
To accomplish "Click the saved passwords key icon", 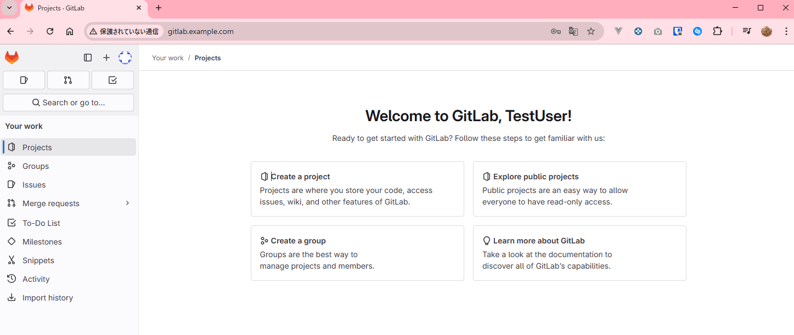I will pos(555,31).
